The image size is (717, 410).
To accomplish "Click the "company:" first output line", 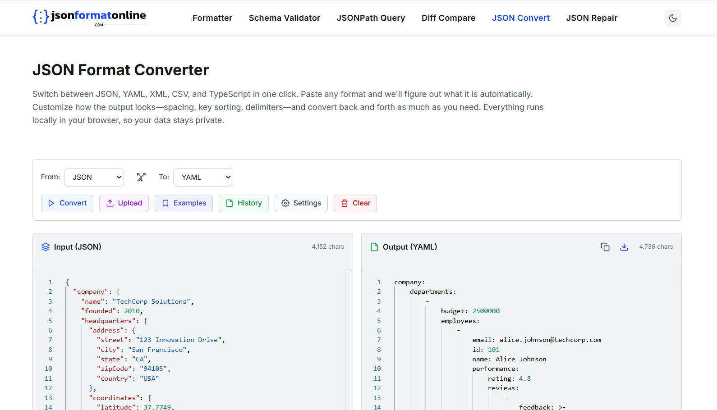I will click(x=409, y=282).
